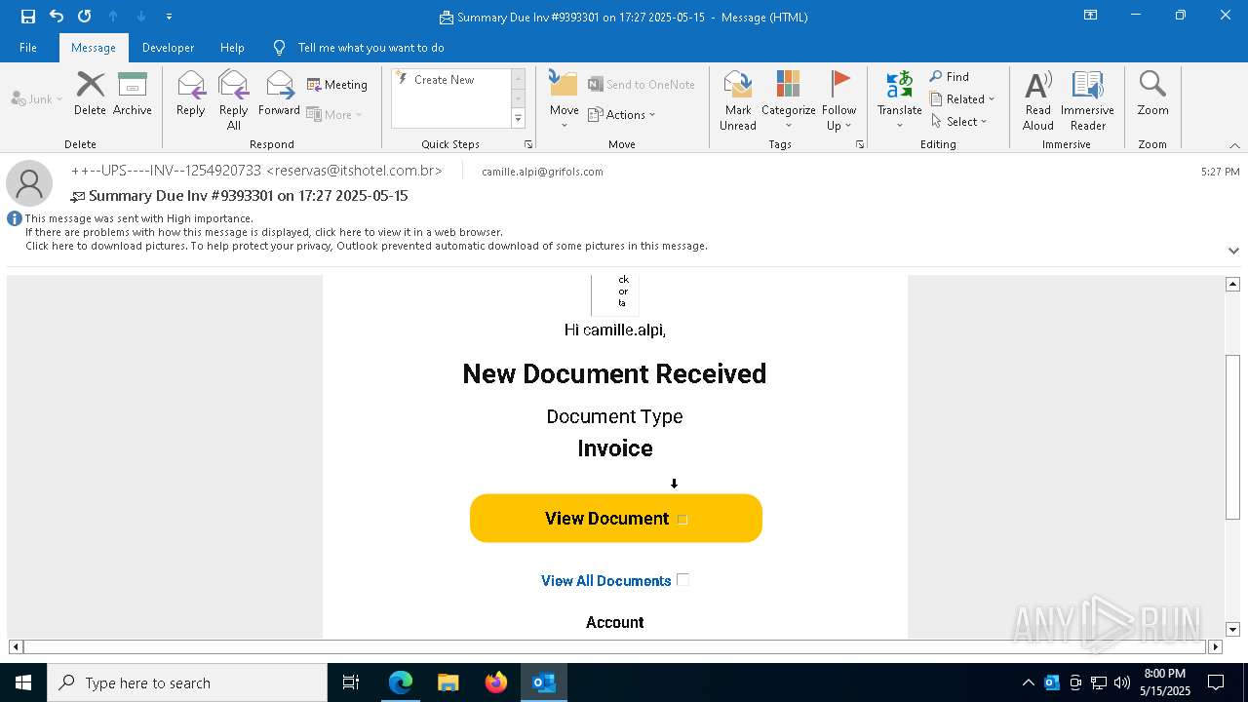Image resolution: width=1248 pixels, height=702 pixels.
Task: Choose Reply All
Action: coord(234,99)
